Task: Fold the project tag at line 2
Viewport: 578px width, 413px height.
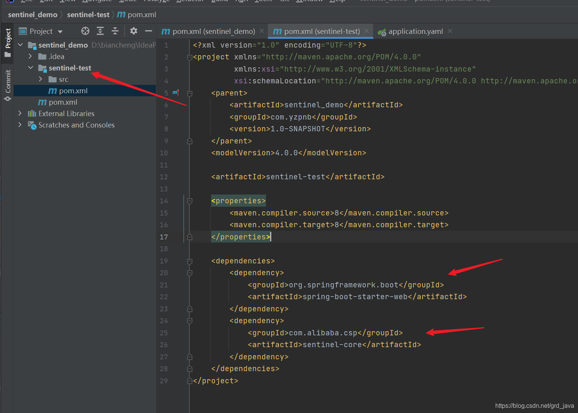Action: pyautogui.click(x=189, y=57)
